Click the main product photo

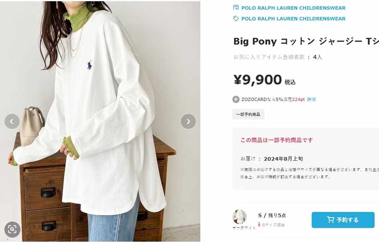[100, 121]
